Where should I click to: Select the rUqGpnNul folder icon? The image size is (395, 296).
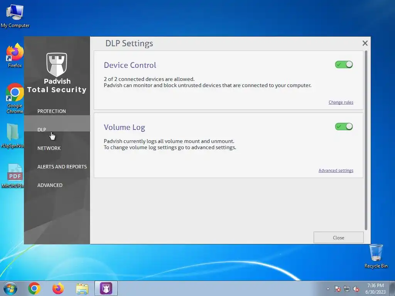(13, 135)
